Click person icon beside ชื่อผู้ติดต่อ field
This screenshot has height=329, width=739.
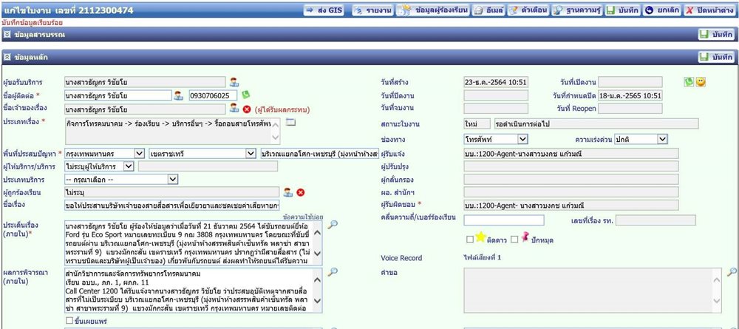coord(178,95)
